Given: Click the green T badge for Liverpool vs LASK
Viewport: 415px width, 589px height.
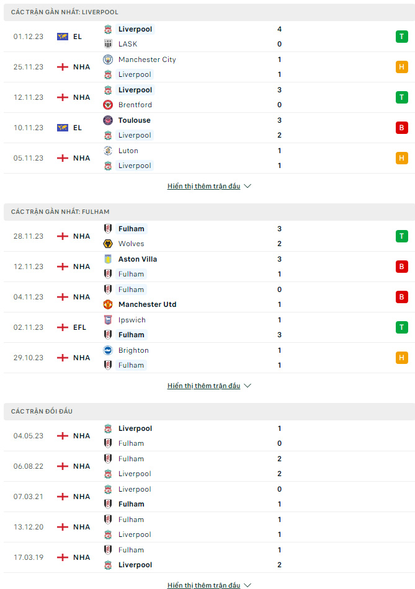Looking at the screenshot, I should tap(401, 37).
